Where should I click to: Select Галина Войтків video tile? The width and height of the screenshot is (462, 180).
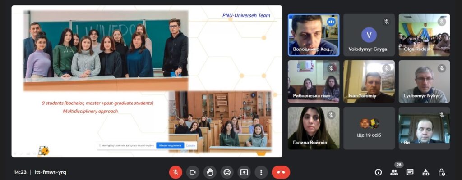314,128
